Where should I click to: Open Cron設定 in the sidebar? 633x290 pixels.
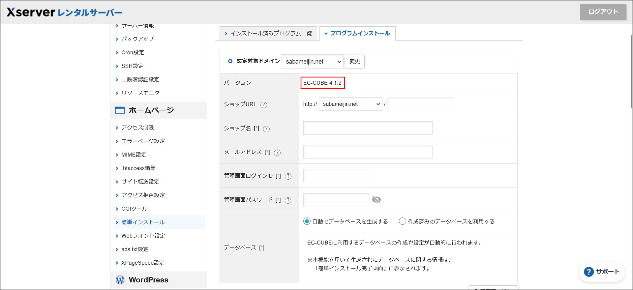pos(133,52)
